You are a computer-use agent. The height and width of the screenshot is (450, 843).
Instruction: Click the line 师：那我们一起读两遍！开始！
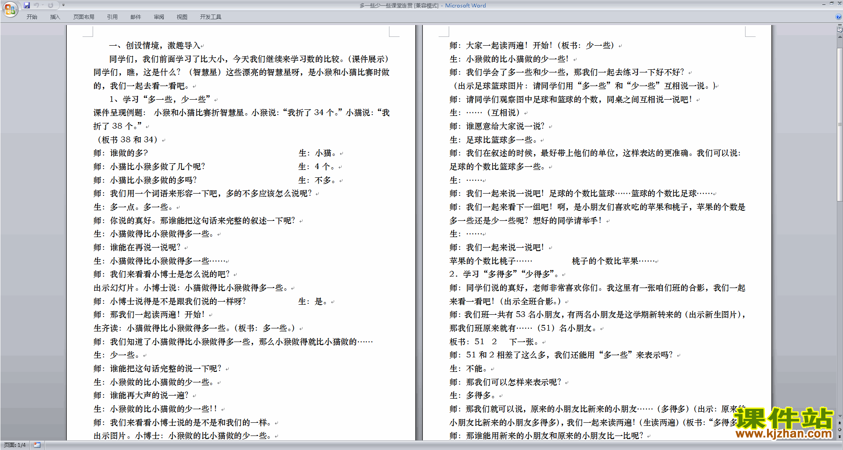point(150,315)
